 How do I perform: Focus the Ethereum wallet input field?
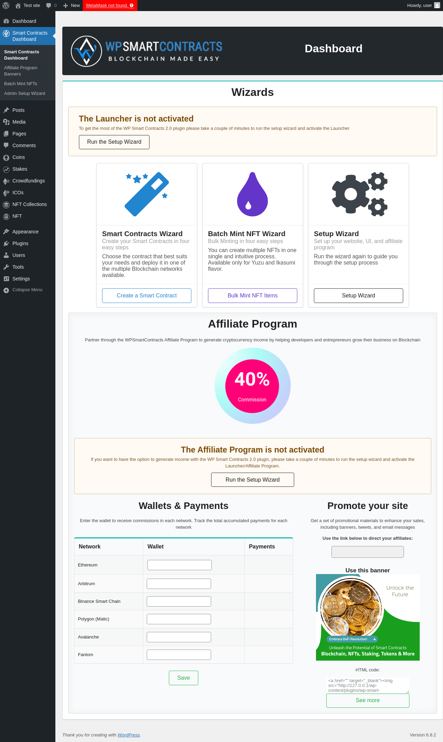click(x=180, y=565)
